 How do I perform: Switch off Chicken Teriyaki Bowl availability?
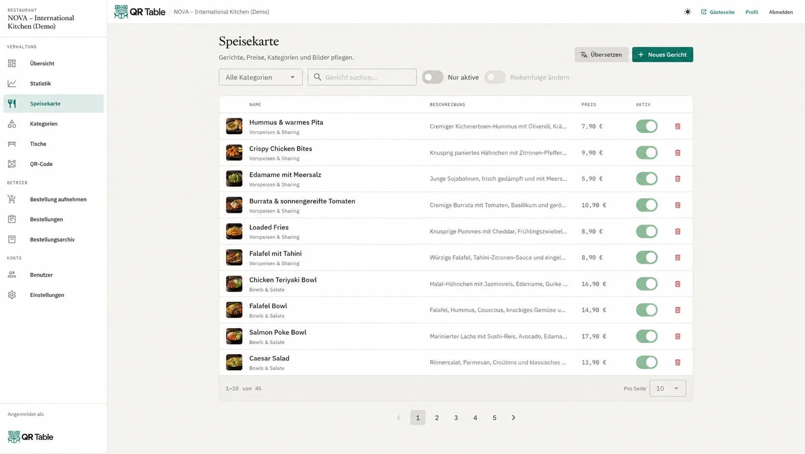[646, 284]
